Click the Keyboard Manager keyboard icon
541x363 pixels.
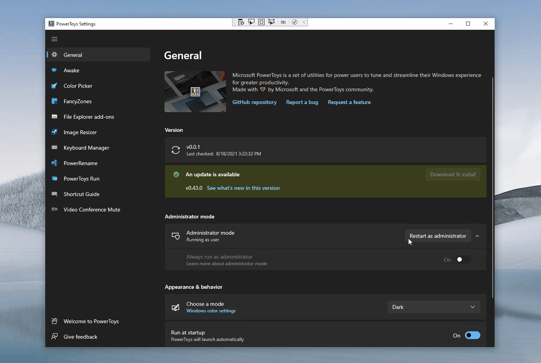click(x=54, y=147)
